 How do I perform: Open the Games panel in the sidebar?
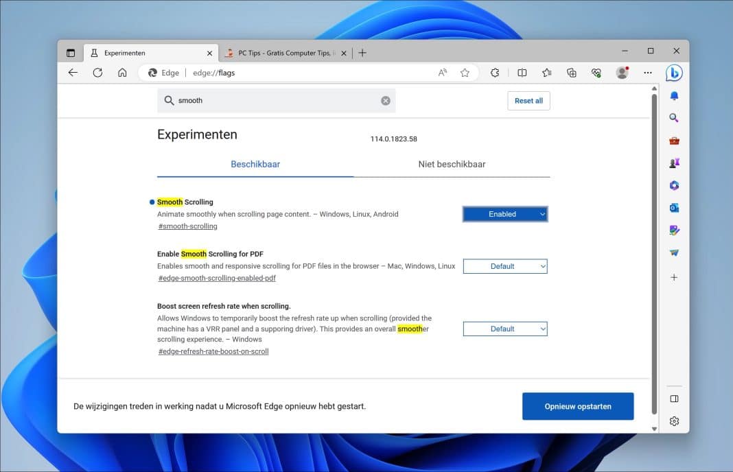coord(674,163)
